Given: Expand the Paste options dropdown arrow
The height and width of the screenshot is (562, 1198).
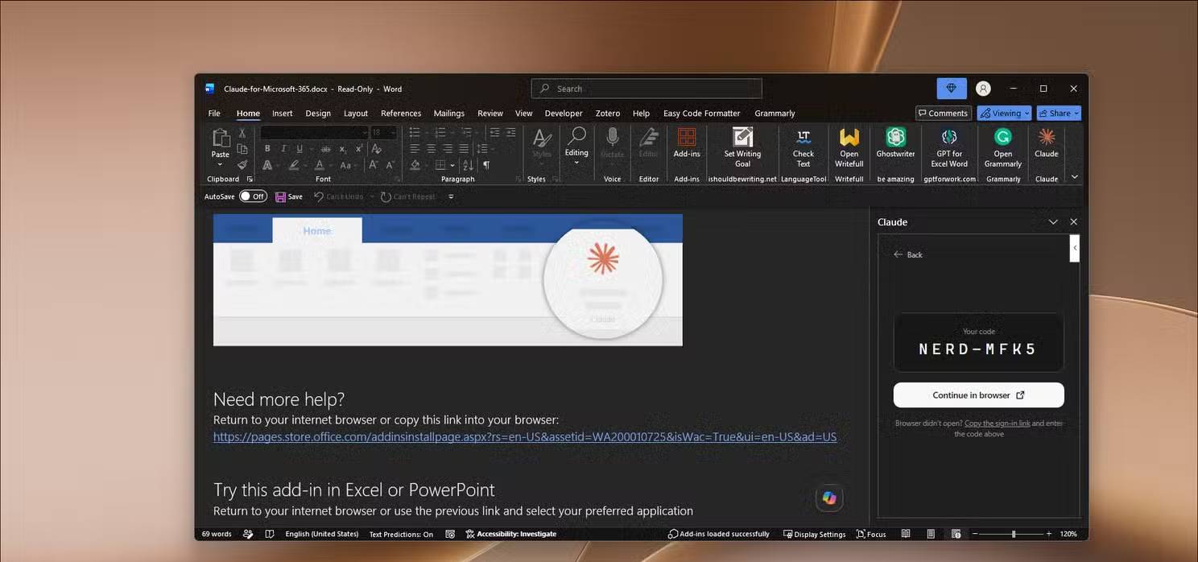Looking at the screenshot, I should [x=220, y=164].
